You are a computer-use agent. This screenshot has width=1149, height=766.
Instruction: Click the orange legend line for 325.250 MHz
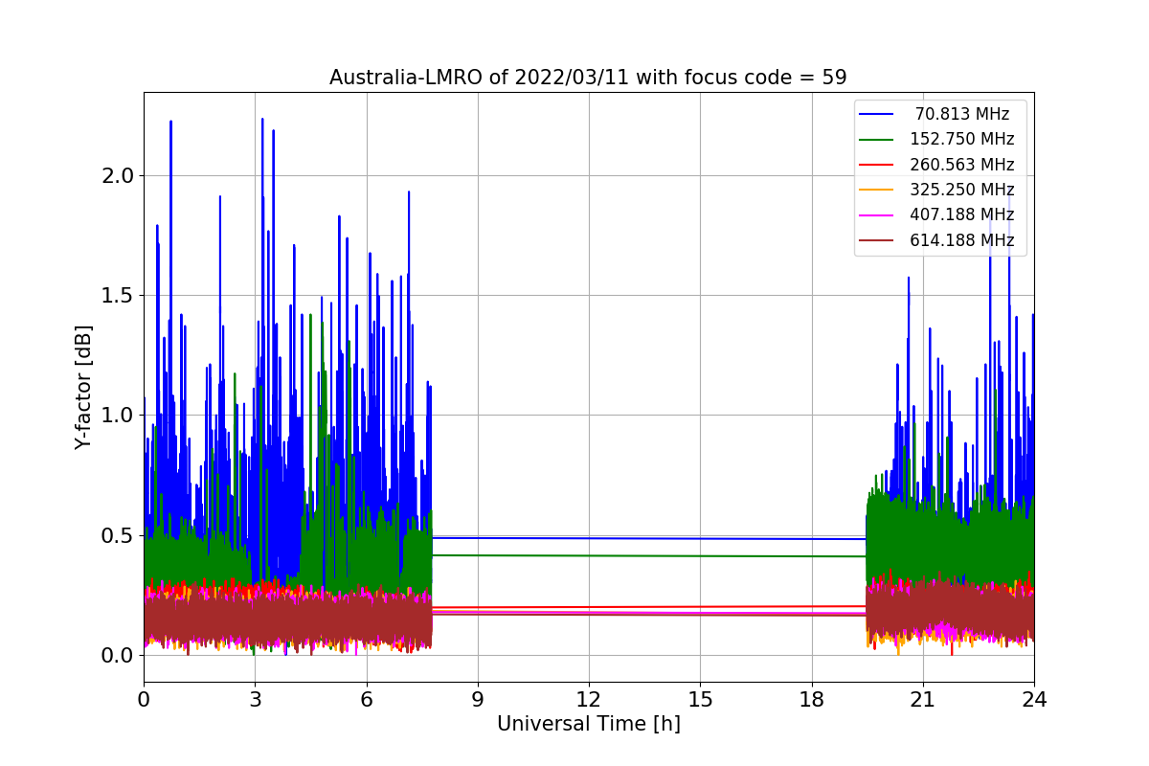point(877,191)
